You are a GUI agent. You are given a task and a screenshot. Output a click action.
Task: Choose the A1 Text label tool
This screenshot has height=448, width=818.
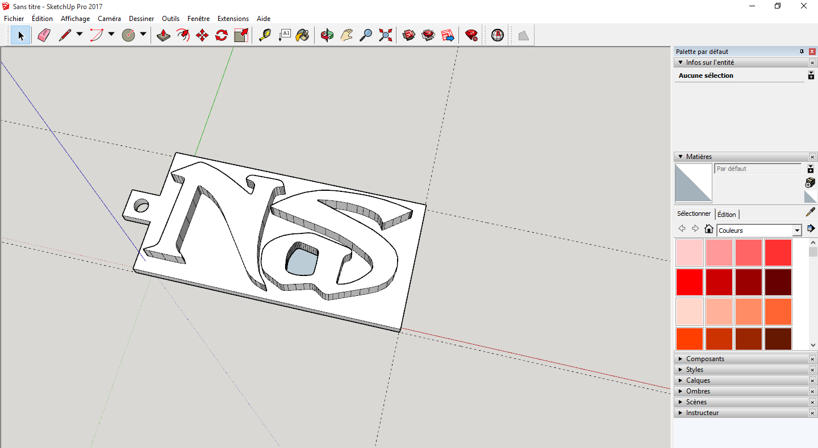[x=284, y=35]
